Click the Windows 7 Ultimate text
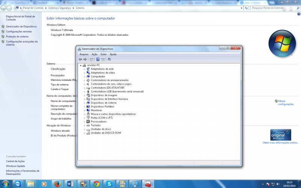 point(62,30)
